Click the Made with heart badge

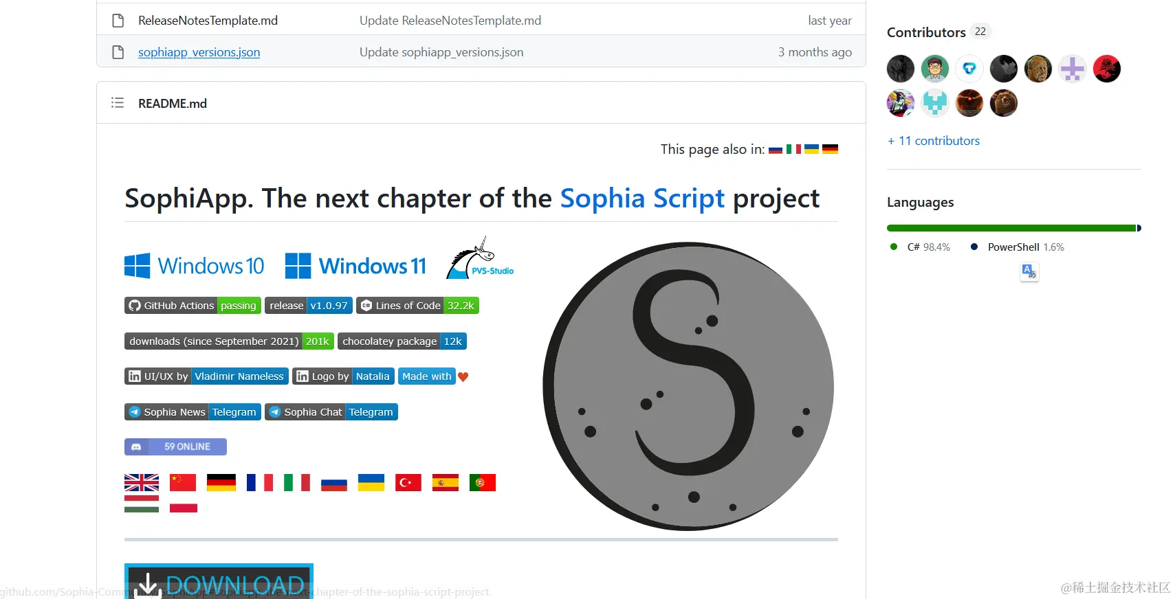click(x=434, y=376)
